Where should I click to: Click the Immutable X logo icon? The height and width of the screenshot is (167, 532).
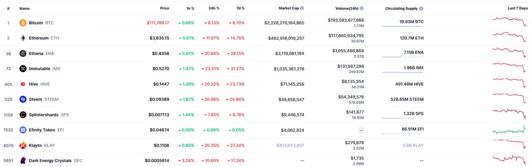point(23,69)
